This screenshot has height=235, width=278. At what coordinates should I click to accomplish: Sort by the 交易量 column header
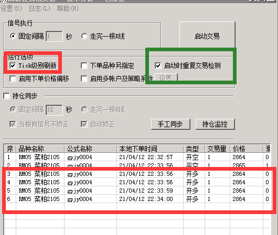click(217, 149)
